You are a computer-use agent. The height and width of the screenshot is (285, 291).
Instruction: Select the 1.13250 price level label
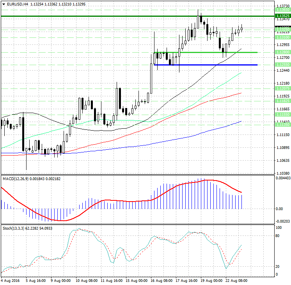point(283,29)
